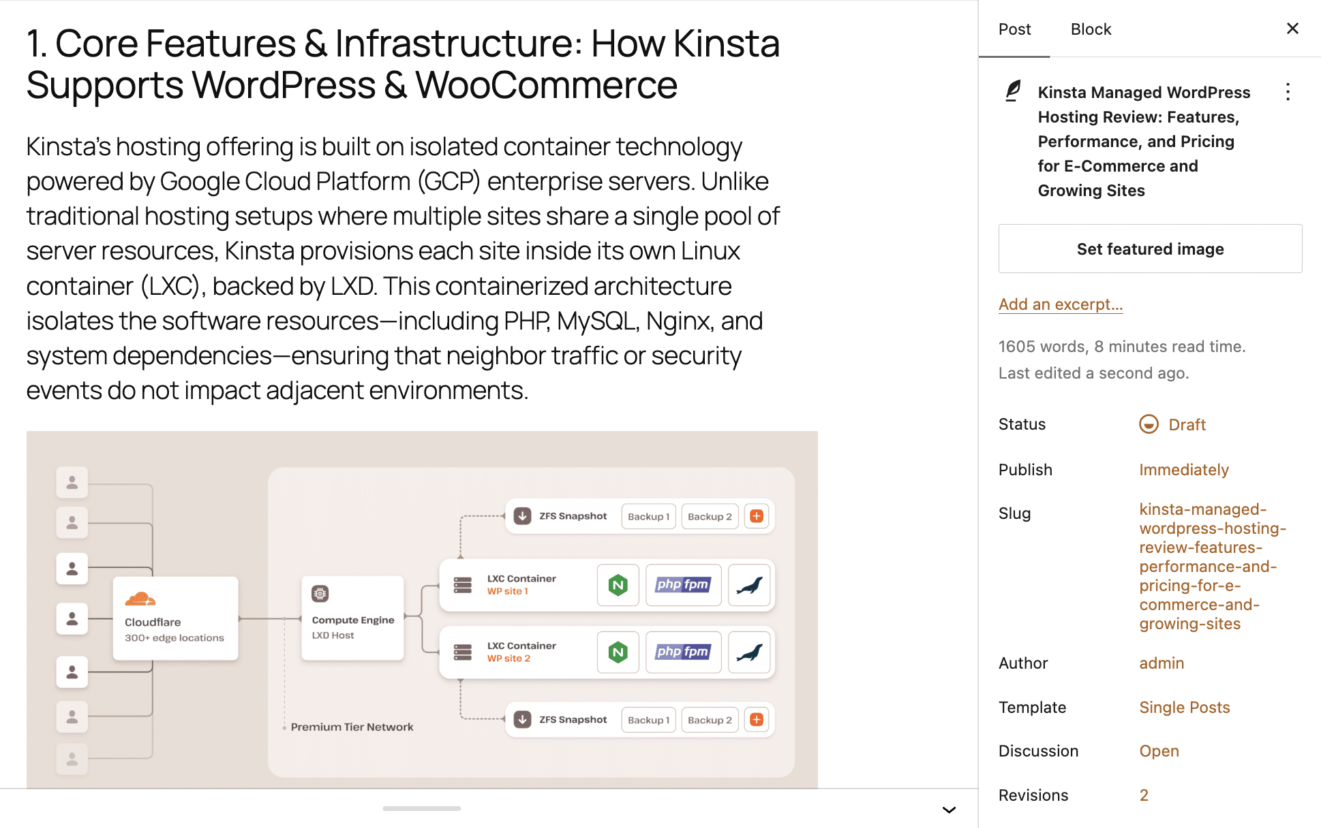Open Discussion settings showing Open
The height and width of the screenshot is (828, 1321).
click(1159, 751)
